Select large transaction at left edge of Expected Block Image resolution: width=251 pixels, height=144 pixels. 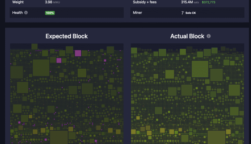tap(17, 72)
